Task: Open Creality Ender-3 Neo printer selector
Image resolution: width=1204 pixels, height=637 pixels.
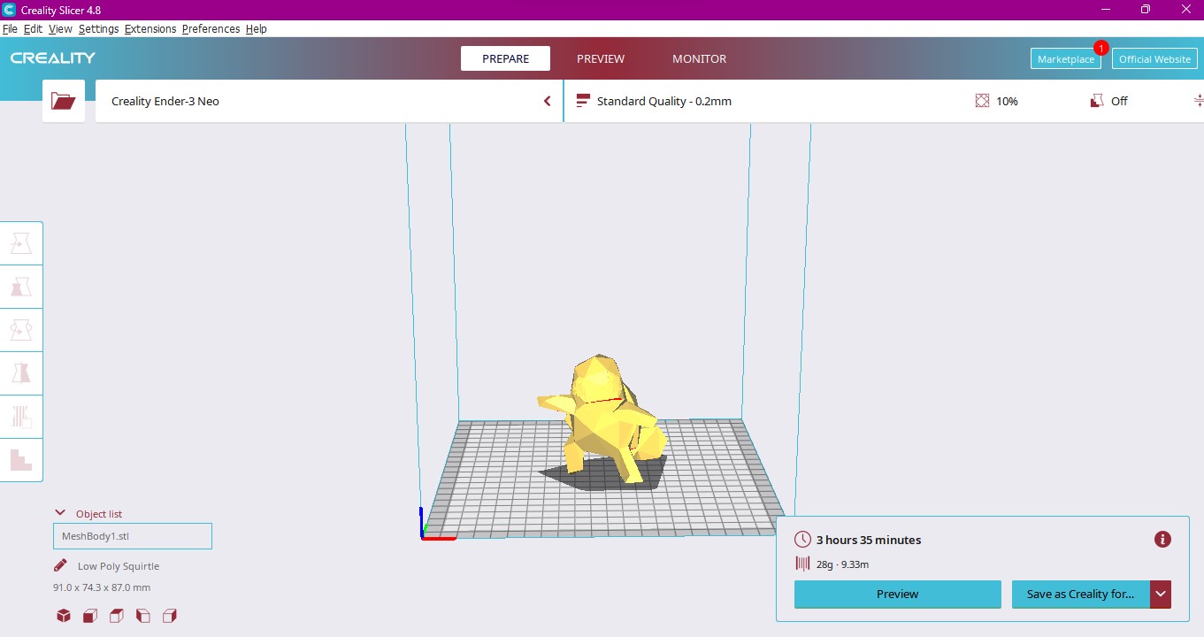Action: pyautogui.click(x=329, y=101)
